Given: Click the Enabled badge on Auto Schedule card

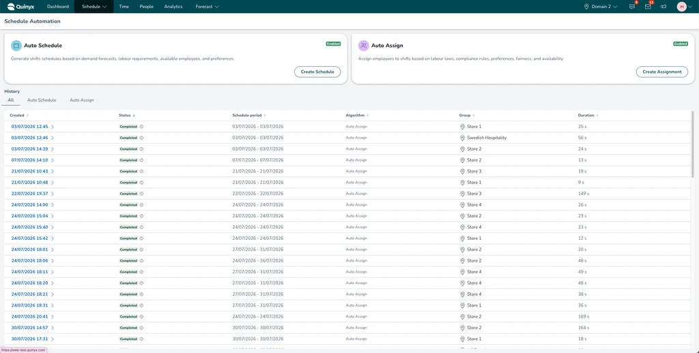Looking at the screenshot, I should [x=333, y=44].
